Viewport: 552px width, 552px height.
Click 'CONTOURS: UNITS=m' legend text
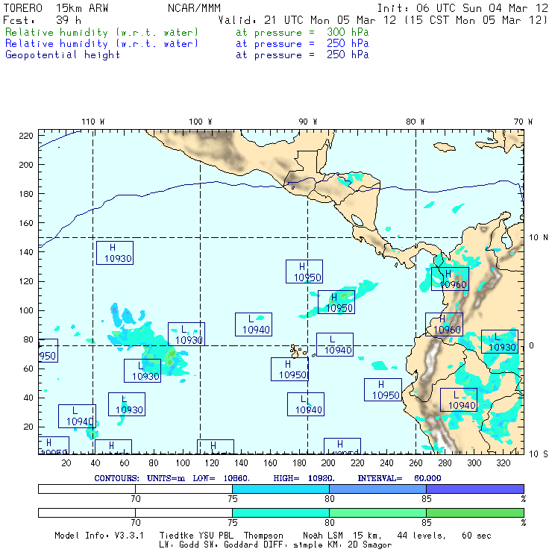click(139, 478)
